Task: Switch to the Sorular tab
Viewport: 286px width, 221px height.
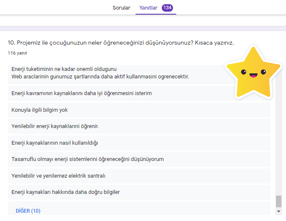Action: pyautogui.click(x=121, y=8)
